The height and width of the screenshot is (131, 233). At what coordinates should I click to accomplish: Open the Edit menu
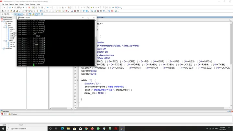click(6, 4)
